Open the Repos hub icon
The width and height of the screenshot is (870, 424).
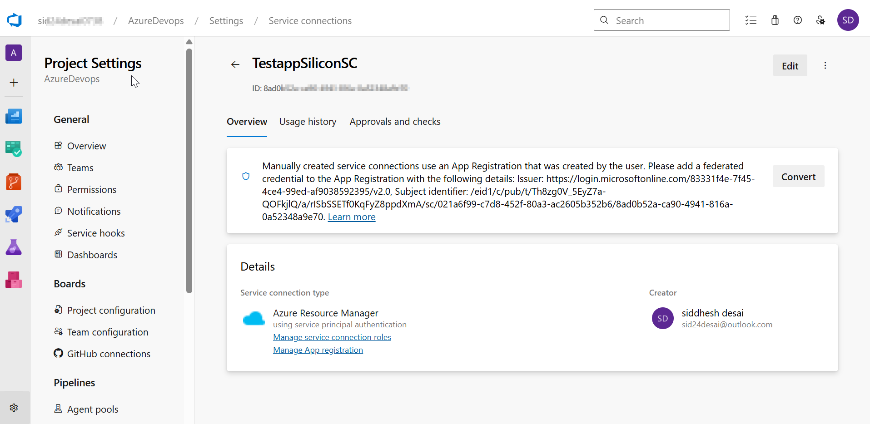pyautogui.click(x=14, y=182)
